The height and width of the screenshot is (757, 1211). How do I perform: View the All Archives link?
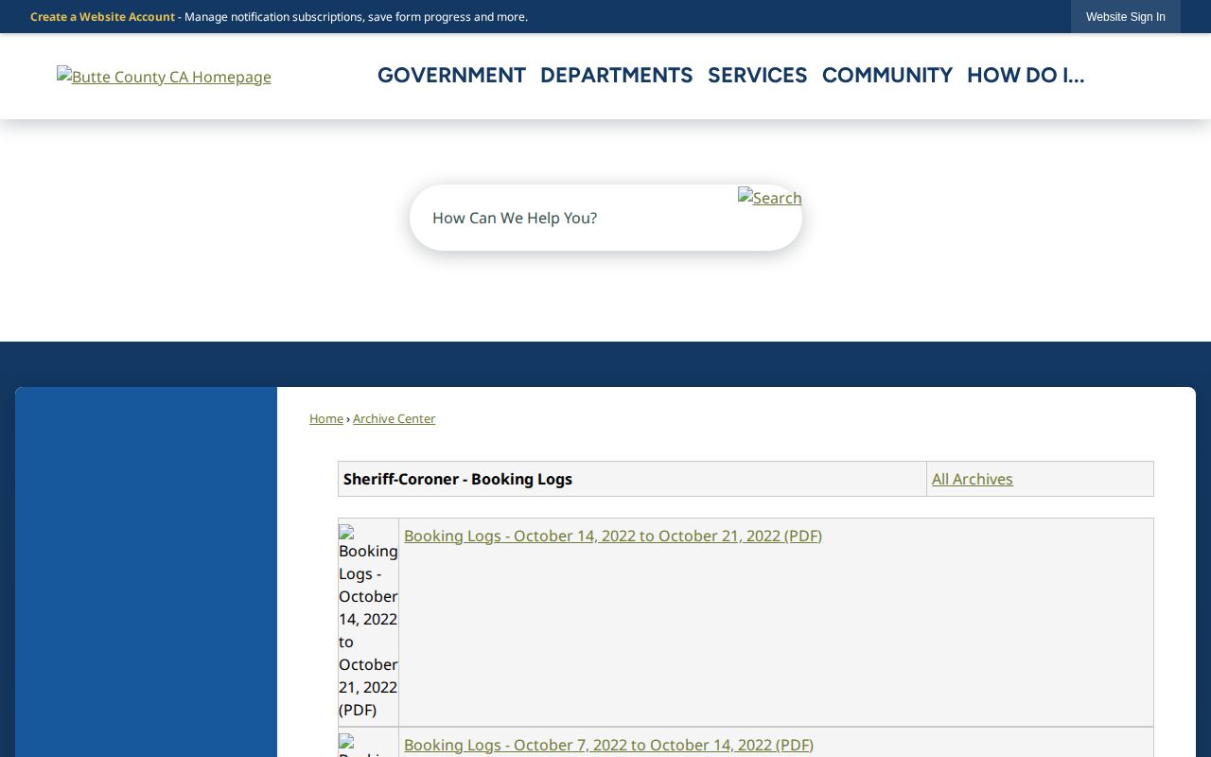(x=972, y=479)
